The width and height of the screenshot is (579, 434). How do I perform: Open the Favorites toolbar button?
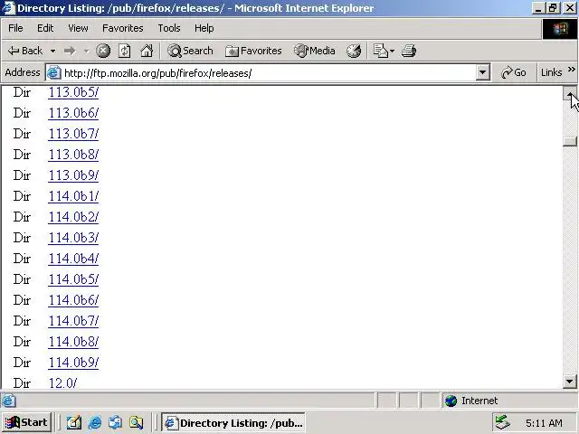coord(253,51)
